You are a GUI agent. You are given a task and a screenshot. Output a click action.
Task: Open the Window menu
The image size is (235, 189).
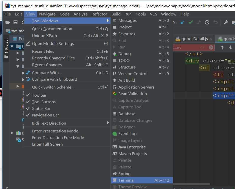coord(169,14)
